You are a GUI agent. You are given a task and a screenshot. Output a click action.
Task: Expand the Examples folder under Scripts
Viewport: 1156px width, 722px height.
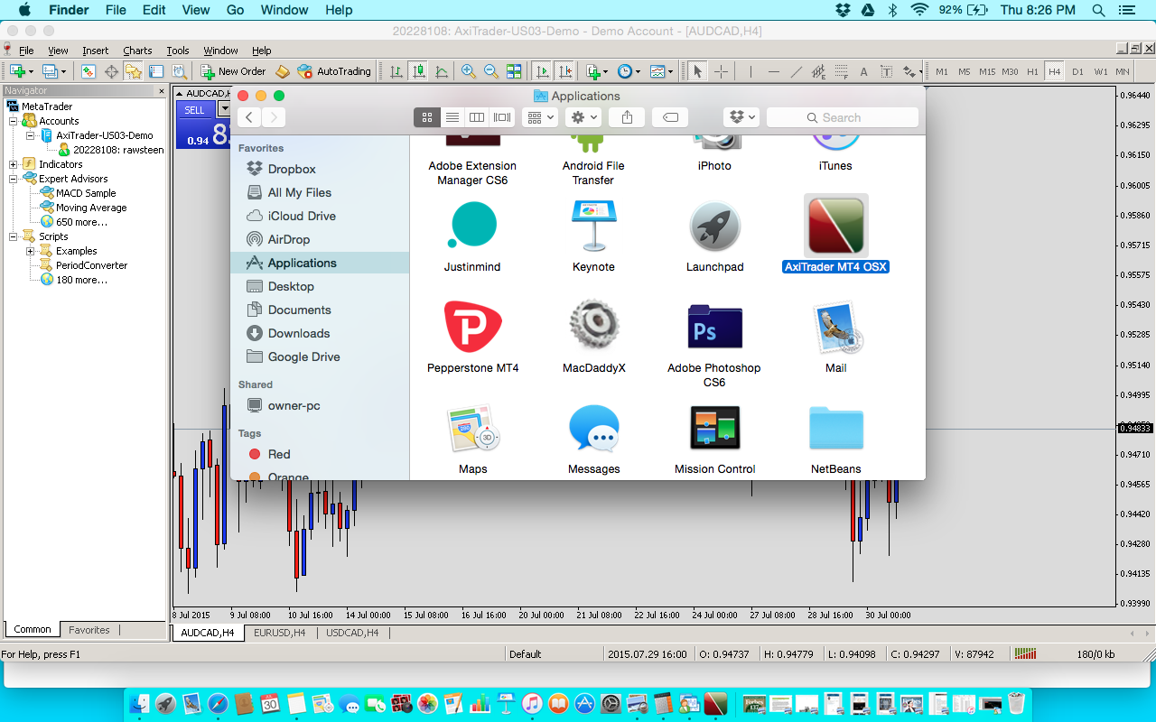click(31, 251)
